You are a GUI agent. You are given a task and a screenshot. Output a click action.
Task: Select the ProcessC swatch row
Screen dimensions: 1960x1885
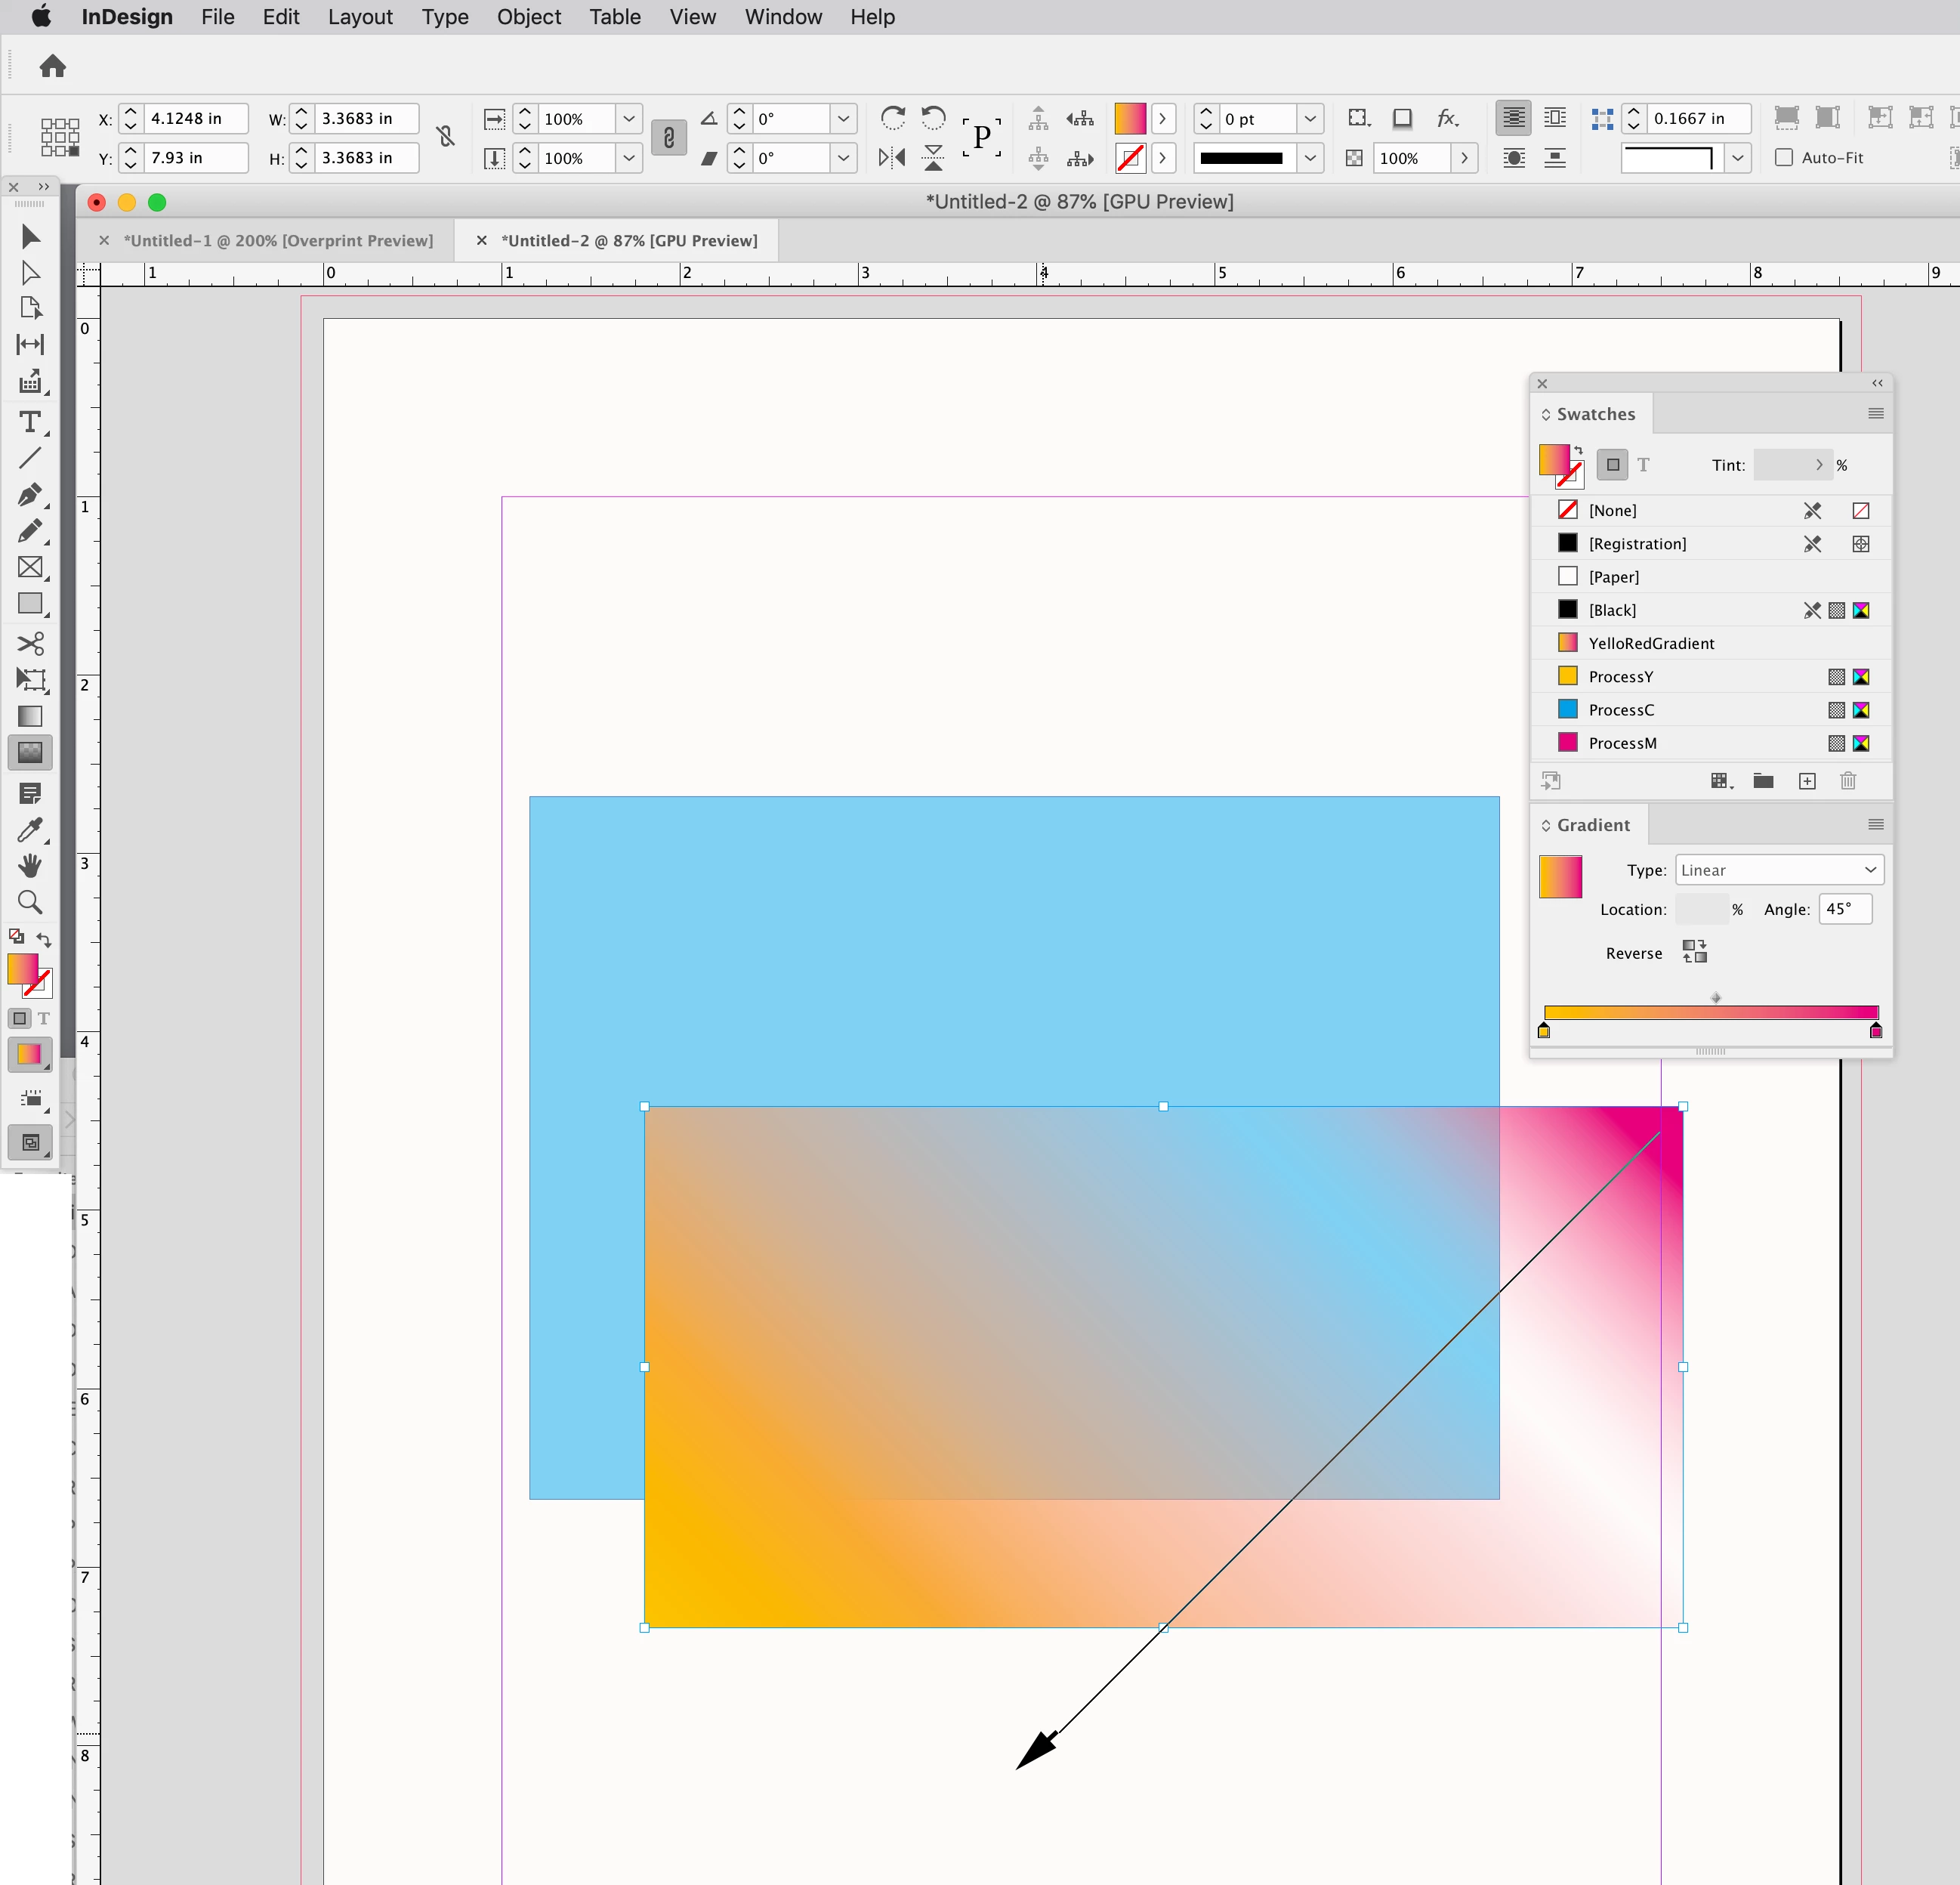coord(1621,709)
